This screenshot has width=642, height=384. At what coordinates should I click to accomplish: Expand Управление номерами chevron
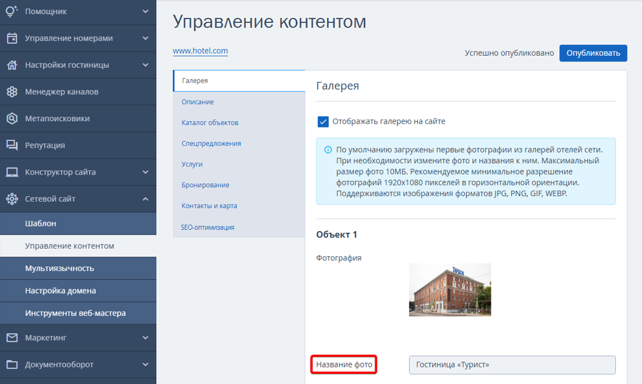point(145,38)
